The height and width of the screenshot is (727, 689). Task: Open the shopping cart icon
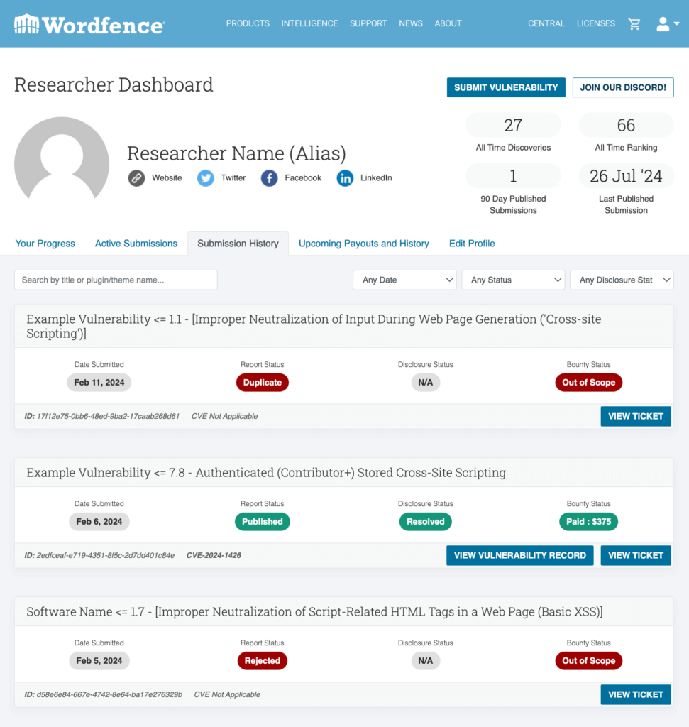634,23
